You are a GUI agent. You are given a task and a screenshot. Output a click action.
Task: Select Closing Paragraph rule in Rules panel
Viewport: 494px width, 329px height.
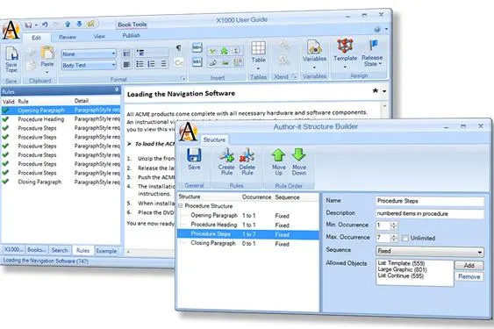61,182
